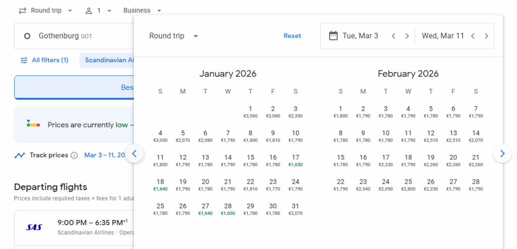Advance departure date with forward arrow
The width and height of the screenshot is (517, 249).
(407, 36)
